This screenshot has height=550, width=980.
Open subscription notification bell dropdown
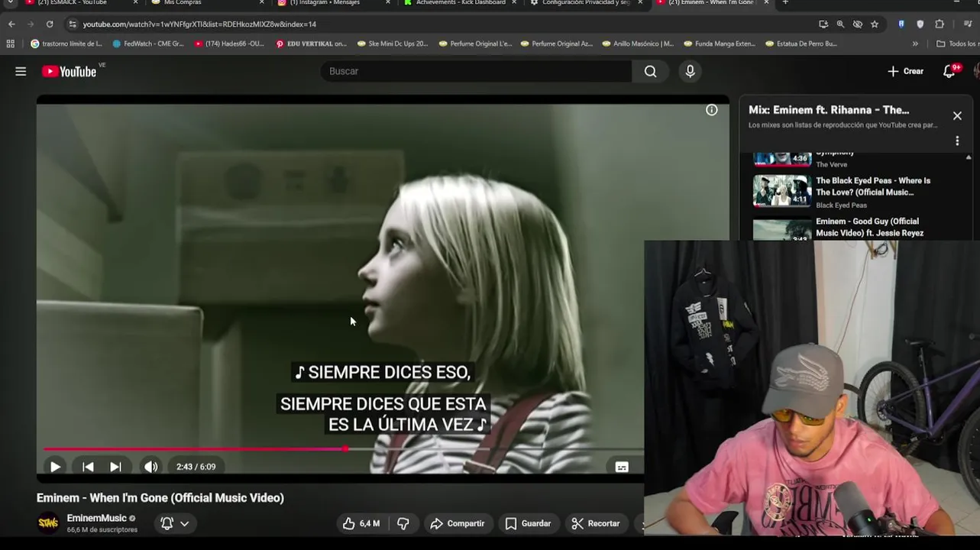coord(175,523)
